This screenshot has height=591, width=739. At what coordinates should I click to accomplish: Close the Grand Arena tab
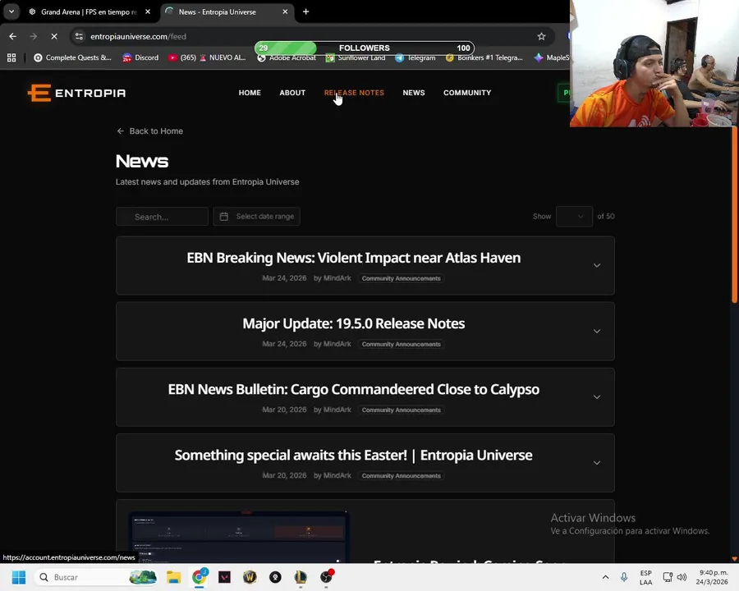148,11
